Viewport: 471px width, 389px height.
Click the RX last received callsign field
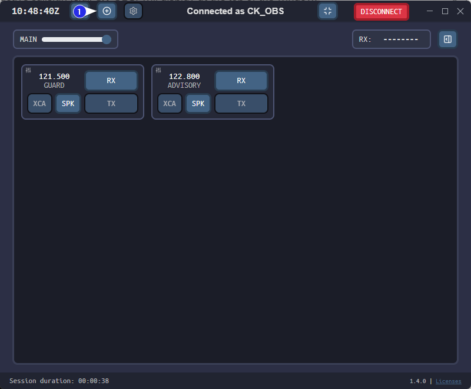pyautogui.click(x=391, y=39)
